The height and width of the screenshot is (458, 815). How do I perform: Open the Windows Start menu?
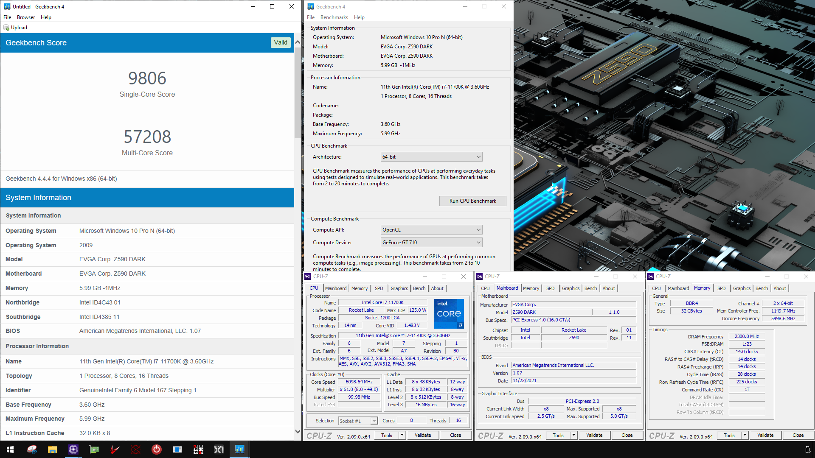click(x=10, y=450)
